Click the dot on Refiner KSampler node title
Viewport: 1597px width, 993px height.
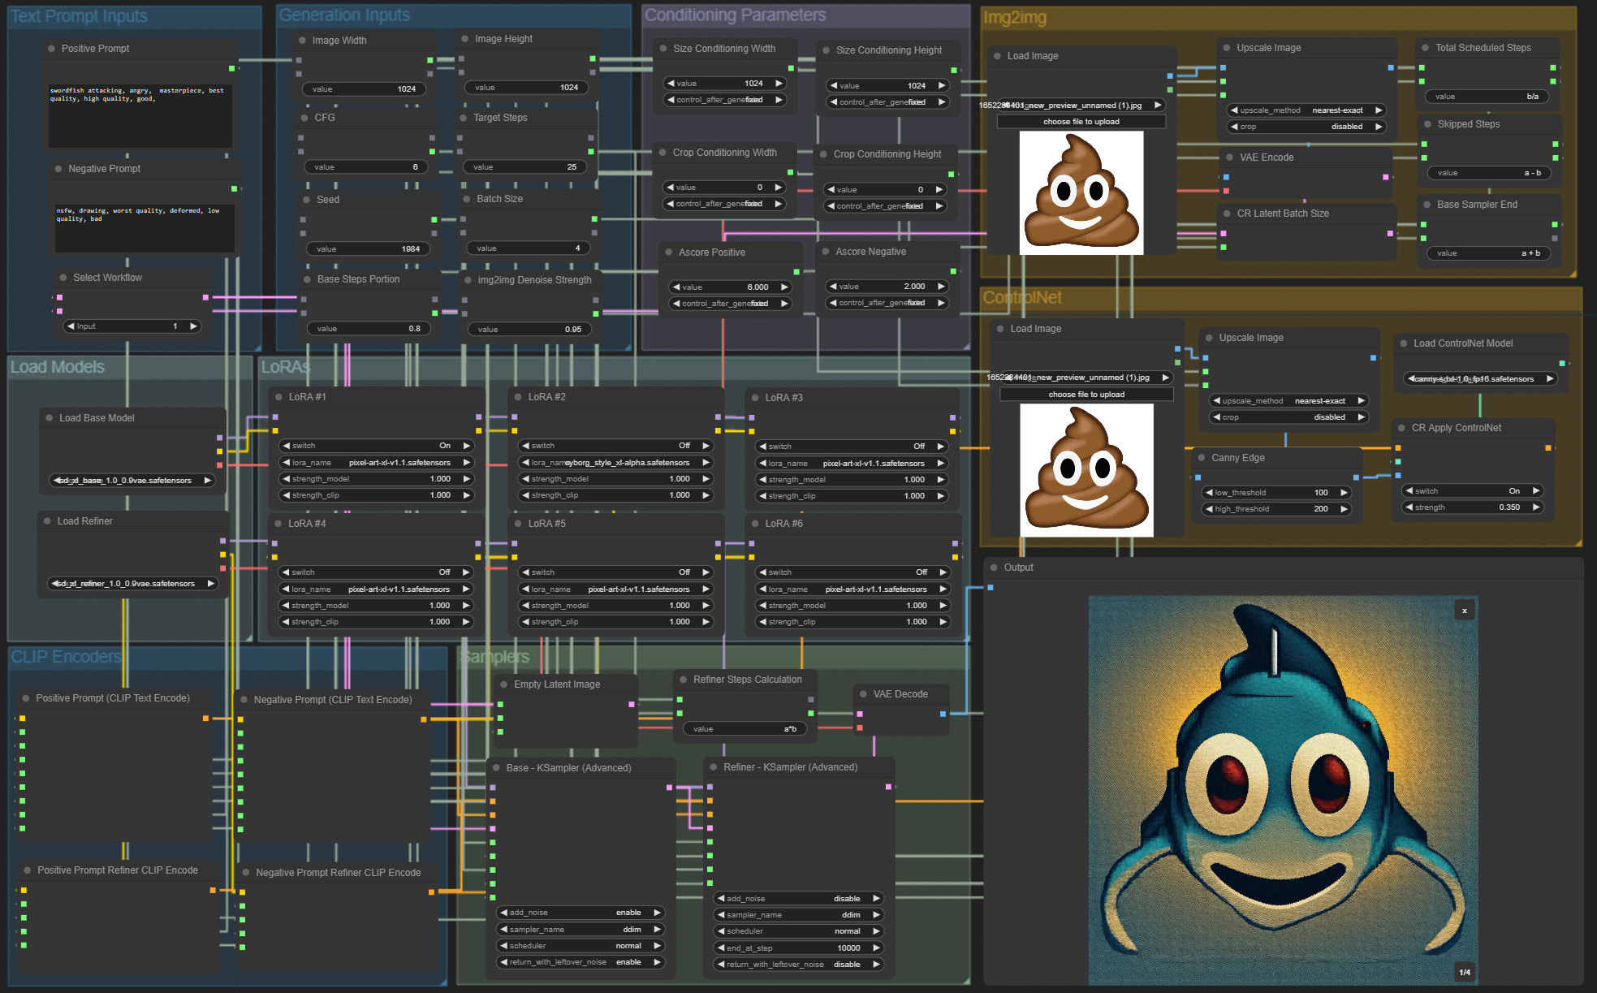(x=714, y=767)
